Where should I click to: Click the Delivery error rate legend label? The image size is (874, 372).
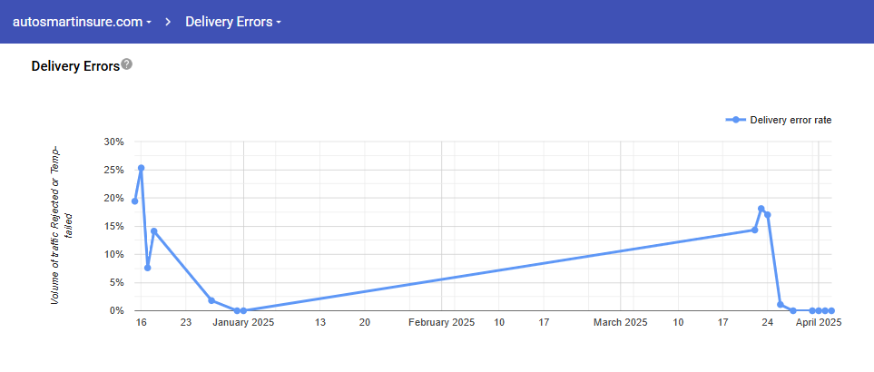(x=791, y=120)
